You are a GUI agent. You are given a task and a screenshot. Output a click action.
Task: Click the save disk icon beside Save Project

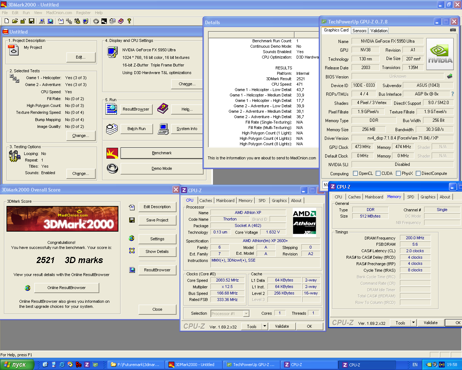pyautogui.click(x=132, y=220)
